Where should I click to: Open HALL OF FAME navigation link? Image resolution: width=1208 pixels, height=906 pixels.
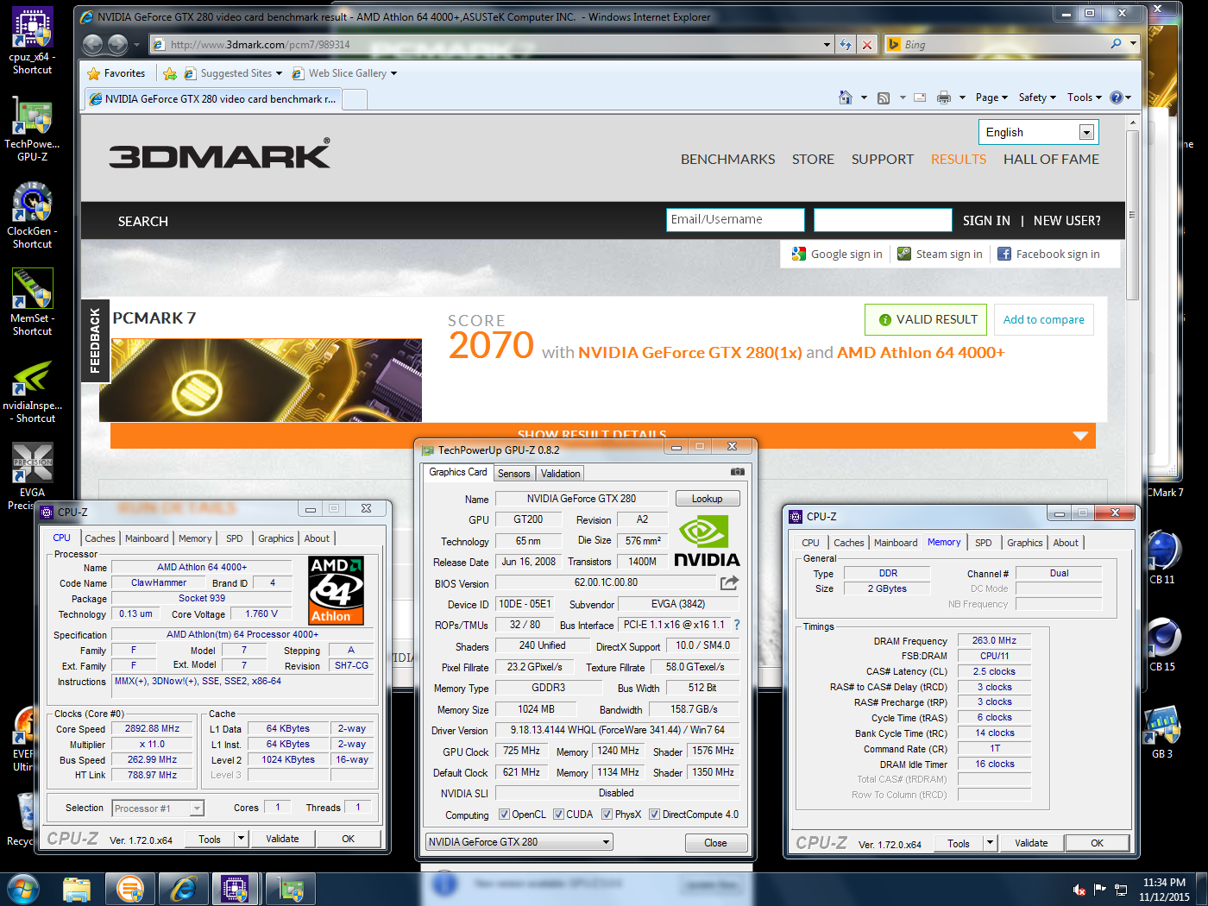pos(1051,160)
